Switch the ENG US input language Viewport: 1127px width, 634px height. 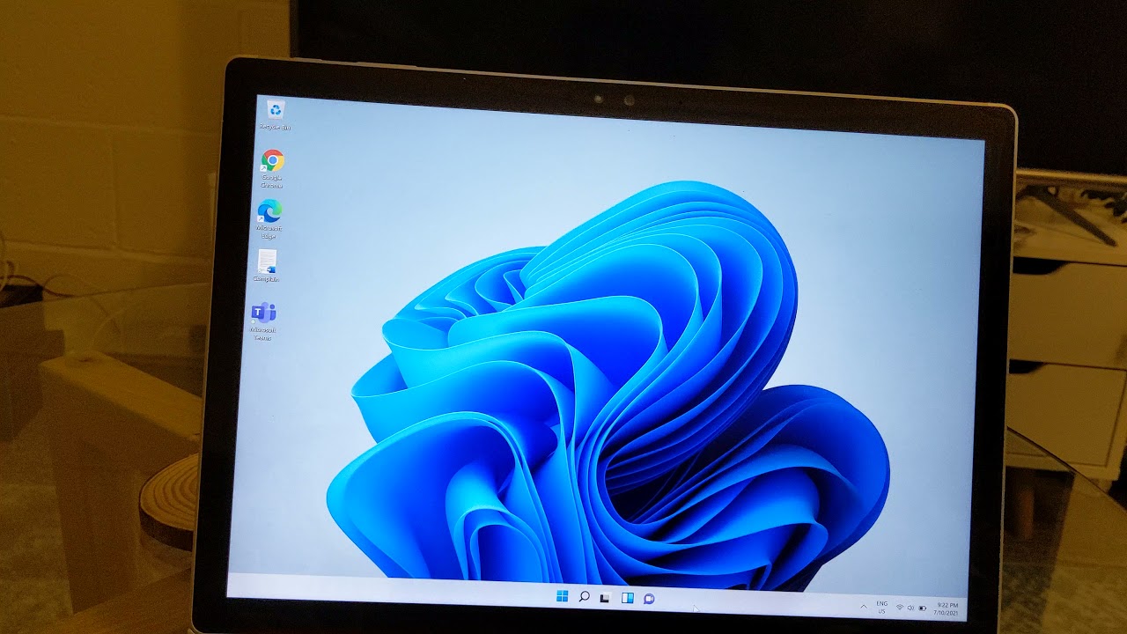881,607
